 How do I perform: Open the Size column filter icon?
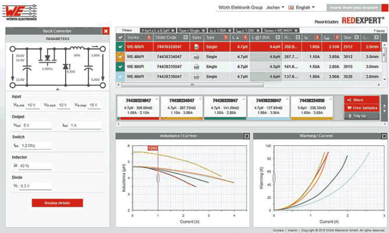357,38
